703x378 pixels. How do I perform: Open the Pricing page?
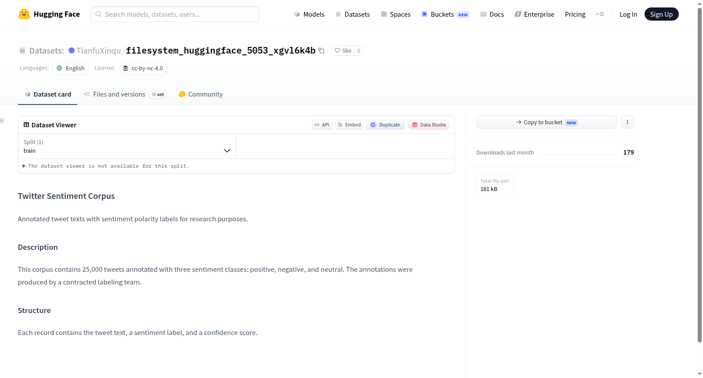[x=575, y=14]
